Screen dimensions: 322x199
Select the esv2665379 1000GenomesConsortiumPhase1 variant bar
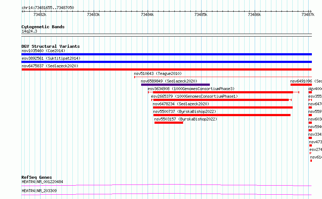tap(221, 100)
